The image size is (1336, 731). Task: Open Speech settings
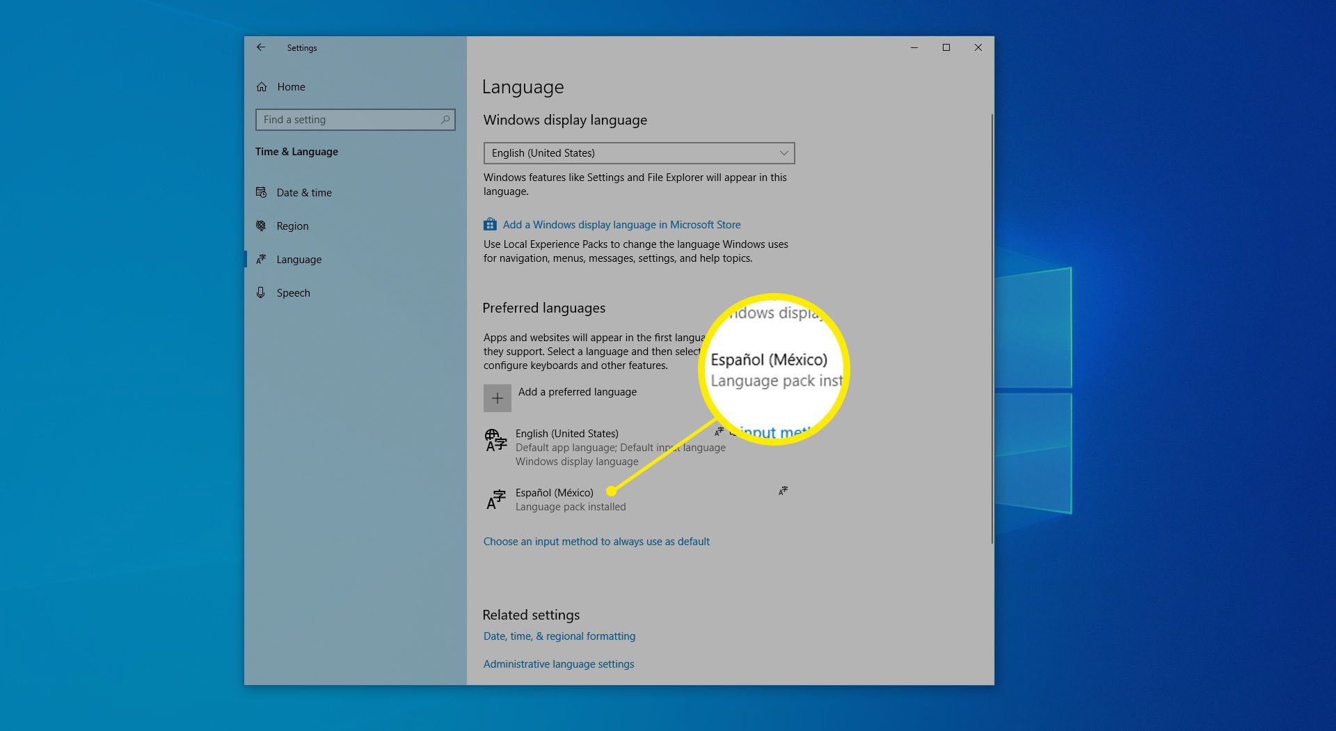click(293, 293)
